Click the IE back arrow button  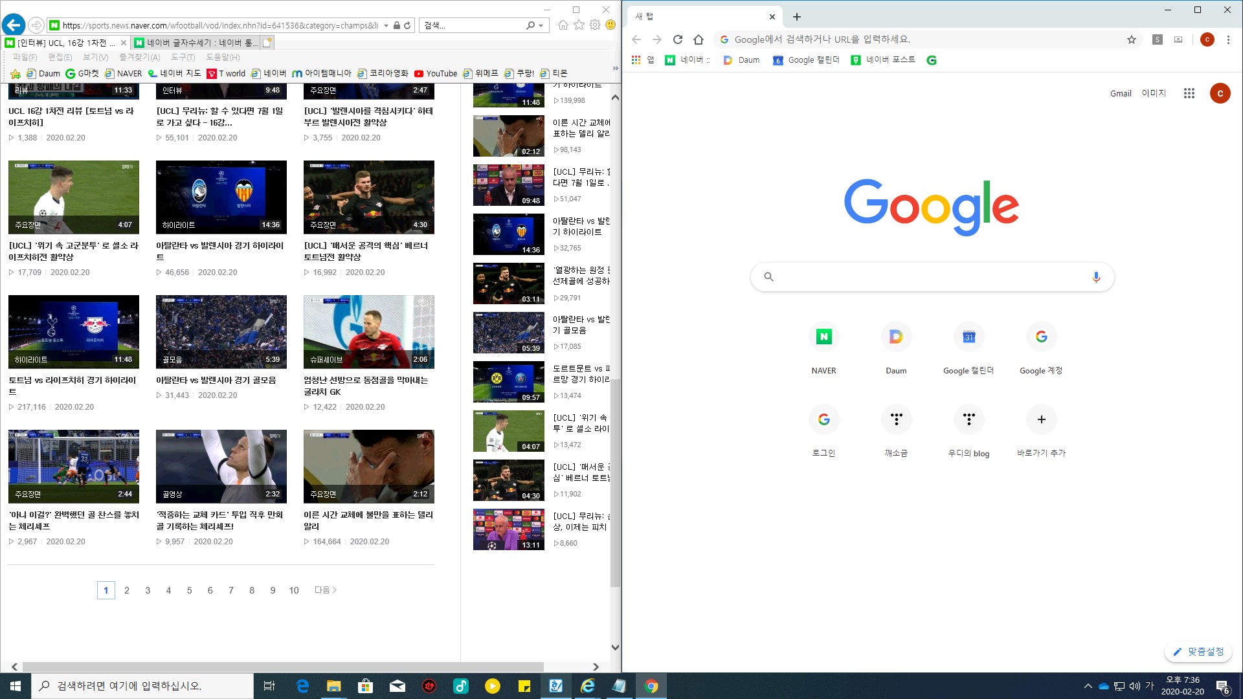click(x=14, y=25)
